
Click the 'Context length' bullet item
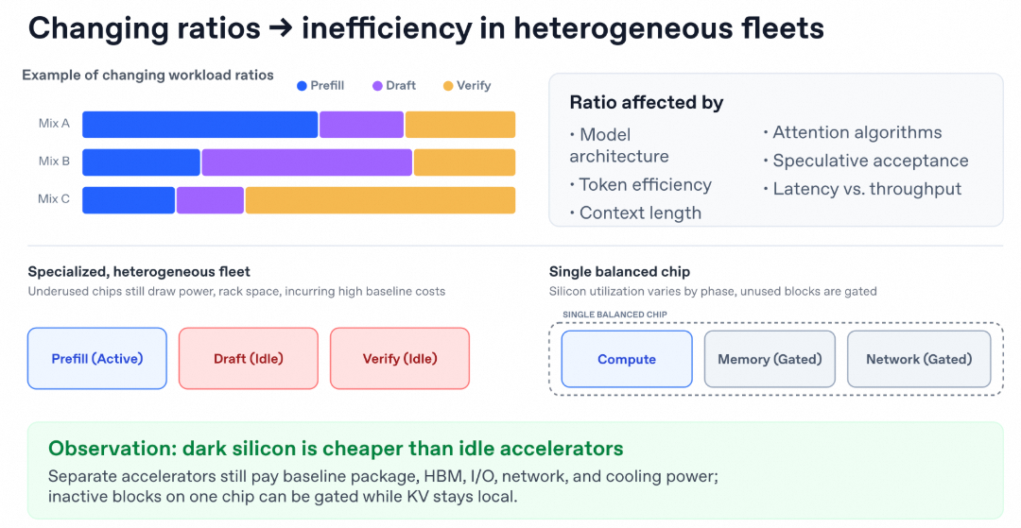[x=635, y=213]
